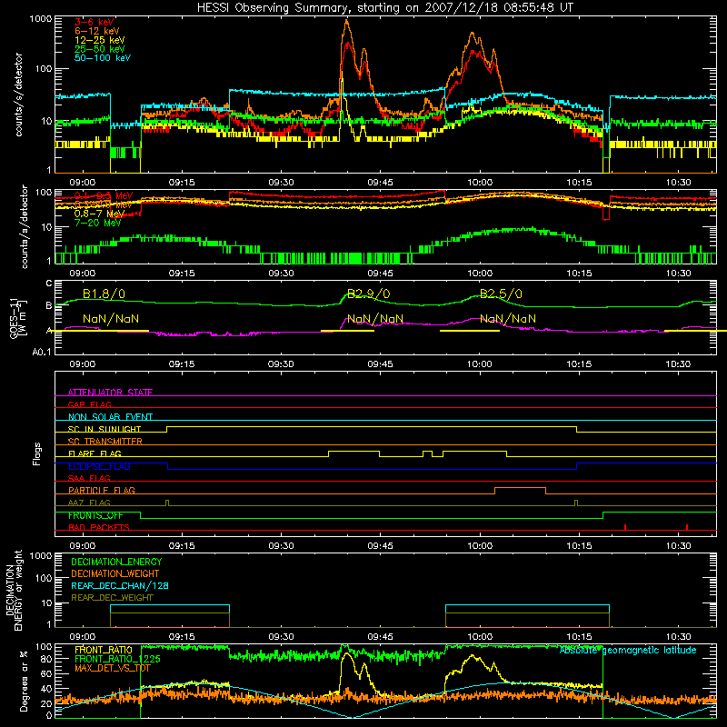Click the 10:00 tick under the GOES panel

tap(480, 364)
